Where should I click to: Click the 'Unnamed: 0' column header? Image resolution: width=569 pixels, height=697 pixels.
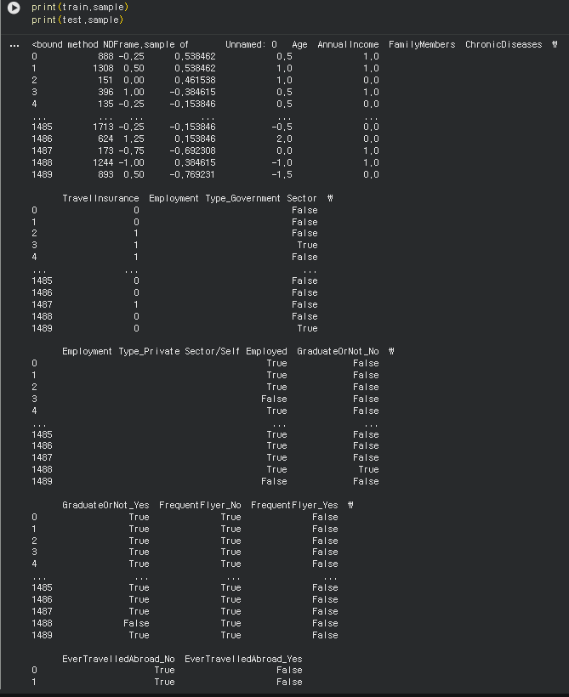251,44
